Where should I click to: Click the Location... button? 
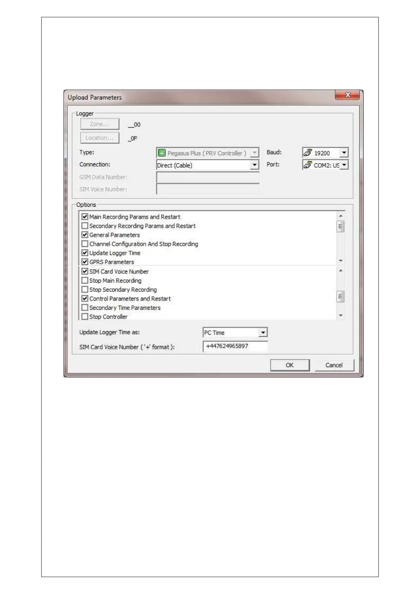tap(100, 138)
